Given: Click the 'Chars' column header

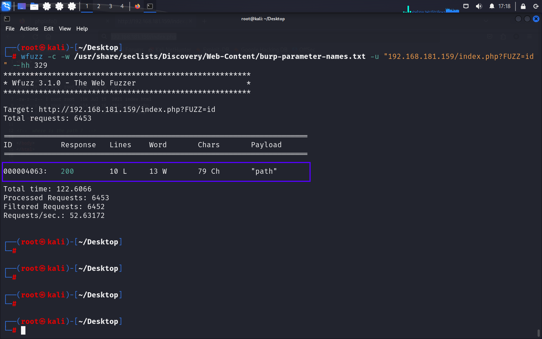Looking at the screenshot, I should [209, 145].
